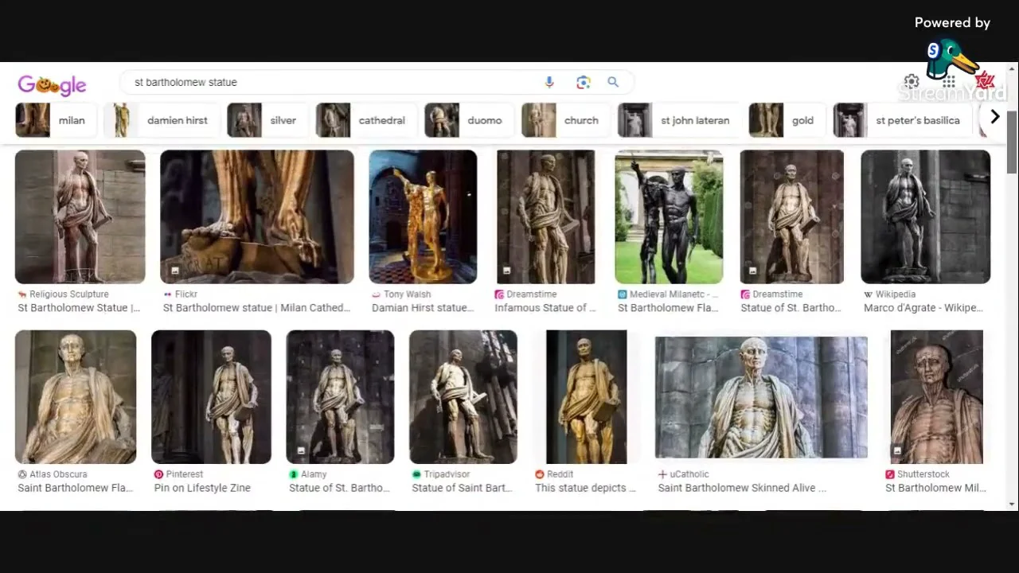
Task: Filter results with the 'milan' chip
Action: [x=56, y=120]
